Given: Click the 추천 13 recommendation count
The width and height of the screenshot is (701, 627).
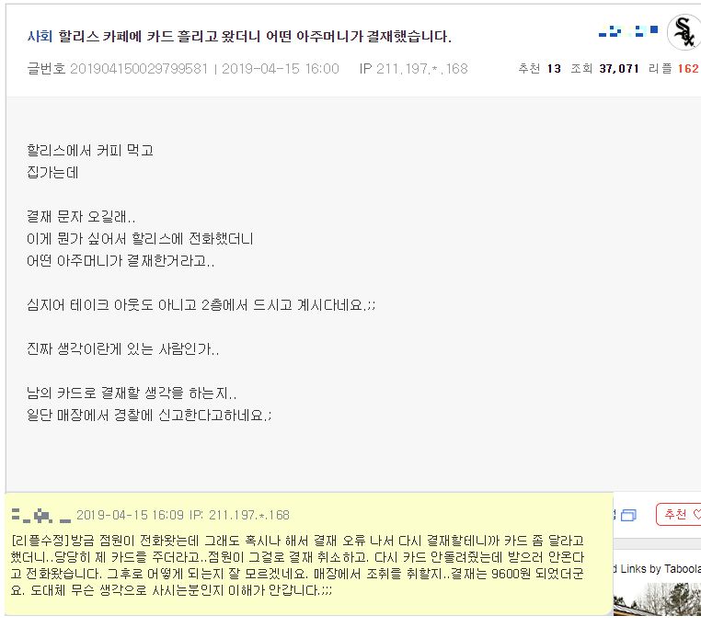Looking at the screenshot, I should click(x=540, y=68).
